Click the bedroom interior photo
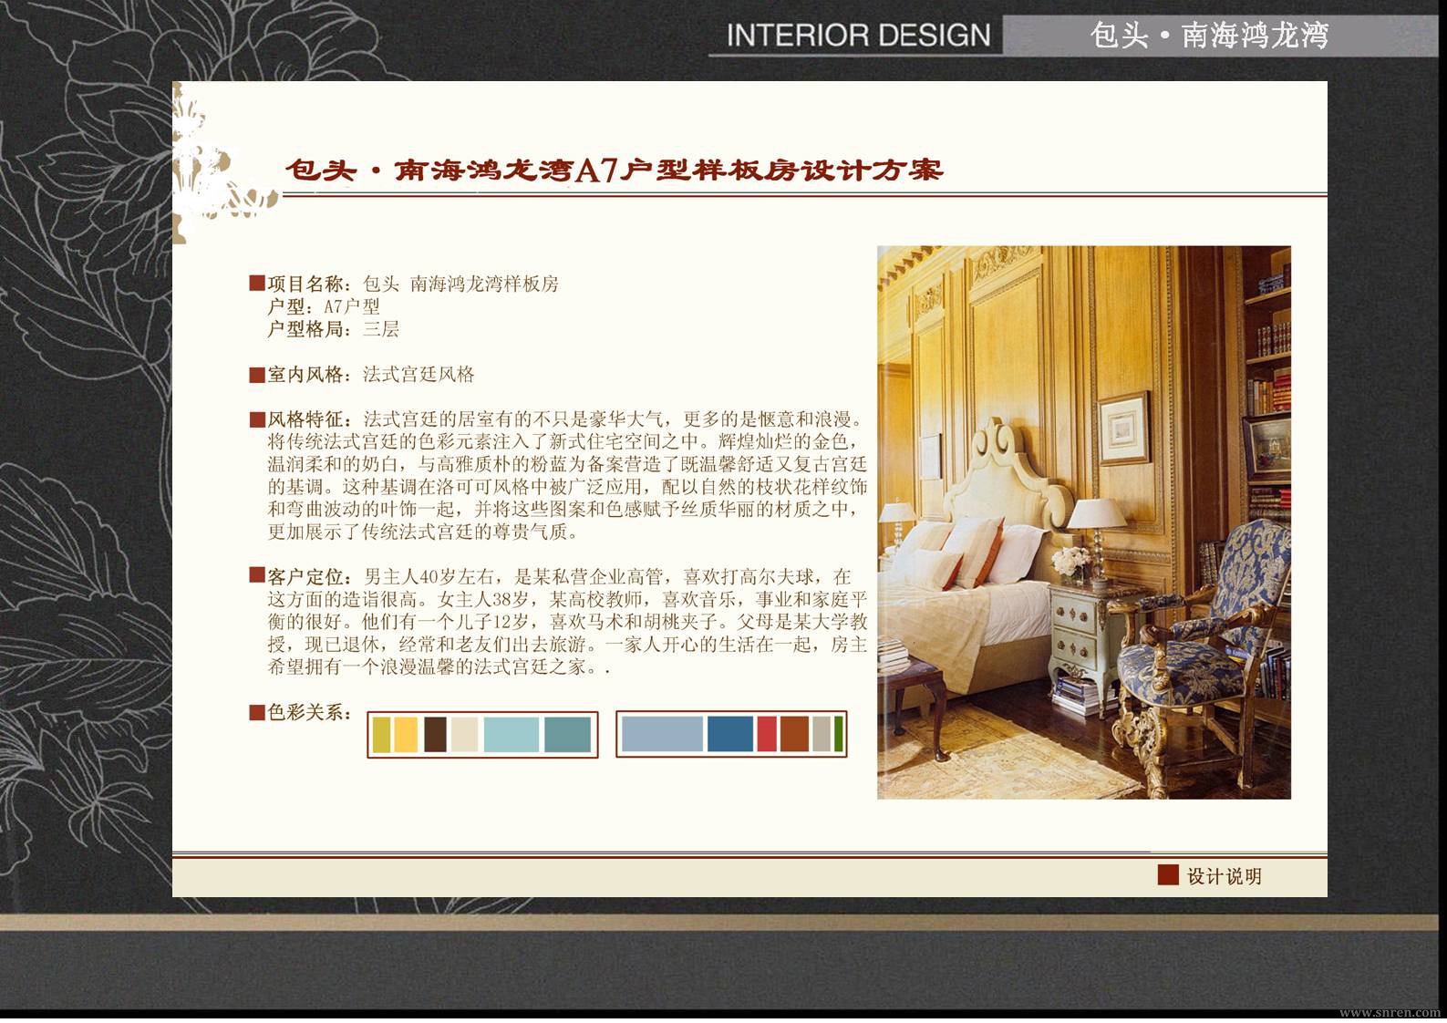 [1084, 522]
